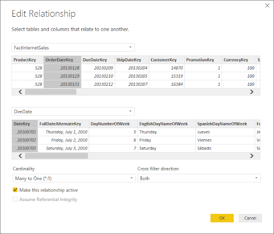The width and height of the screenshot is (274, 234).
Task: Expand the Cardinality Many to One dropdown
Action: click(x=74, y=178)
